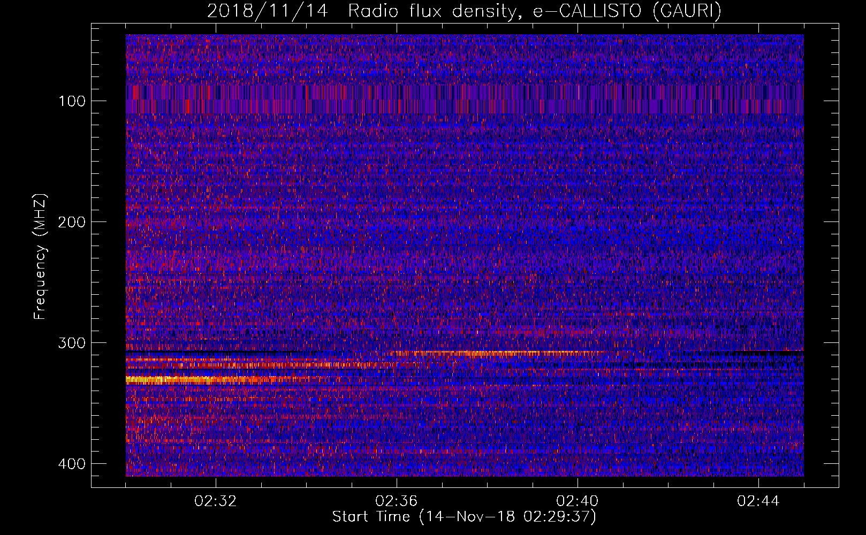The image size is (866, 535).
Task: Click the 02:36 time tick label
Action: (x=397, y=501)
